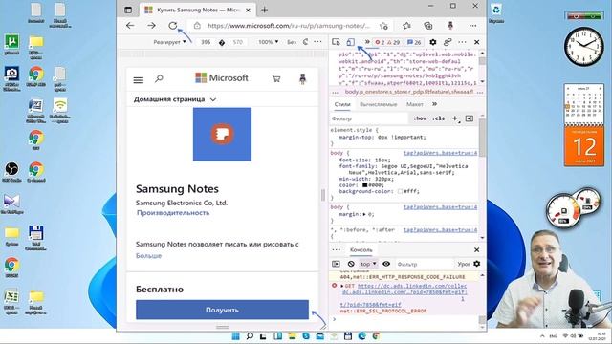The image size is (612, 344).
Task: Click the Получить button
Action: (x=222, y=310)
